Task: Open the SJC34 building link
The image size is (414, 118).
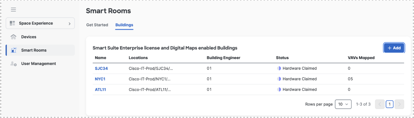Action: 101,68
